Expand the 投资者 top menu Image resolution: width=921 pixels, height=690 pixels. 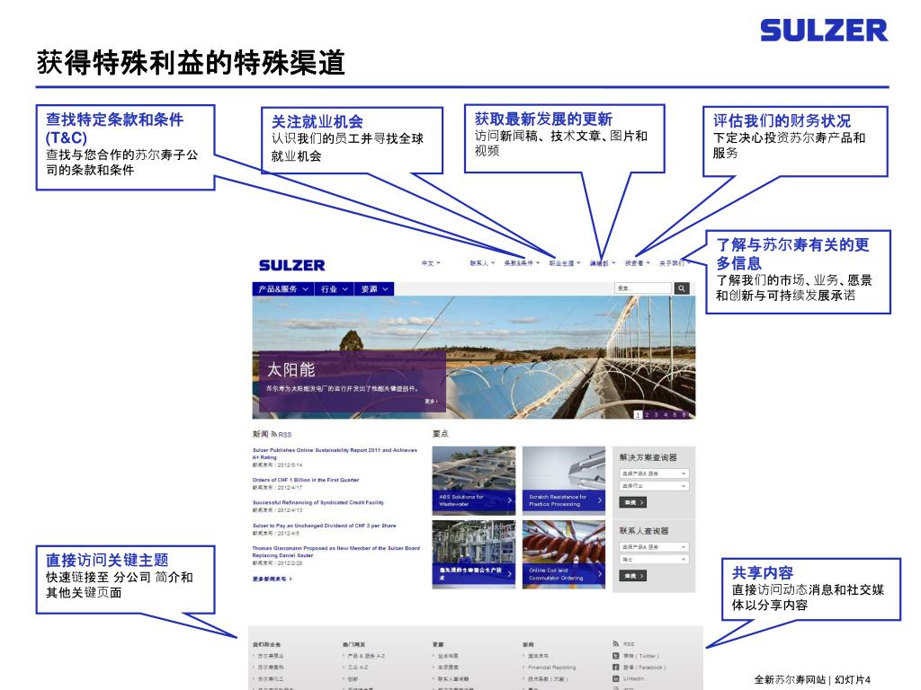point(638,263)
